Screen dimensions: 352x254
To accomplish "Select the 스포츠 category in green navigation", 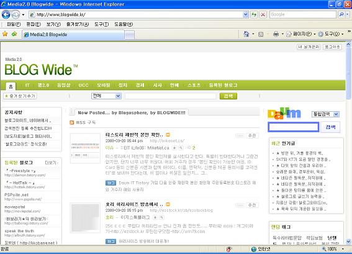I will pos(194,85).
